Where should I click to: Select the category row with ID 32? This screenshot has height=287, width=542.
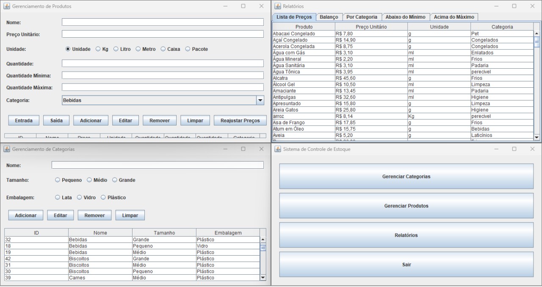[132, 240]
